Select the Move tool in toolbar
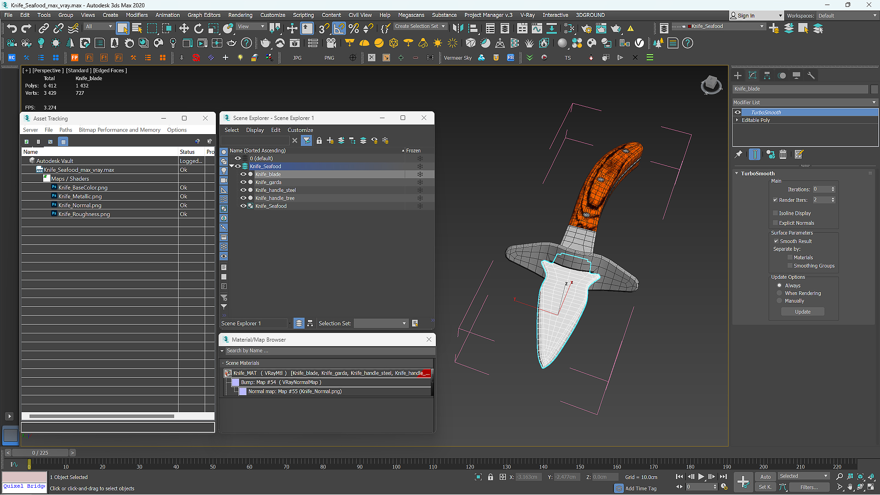The width and height of the screenshot is (880, 495). (183, 28)
